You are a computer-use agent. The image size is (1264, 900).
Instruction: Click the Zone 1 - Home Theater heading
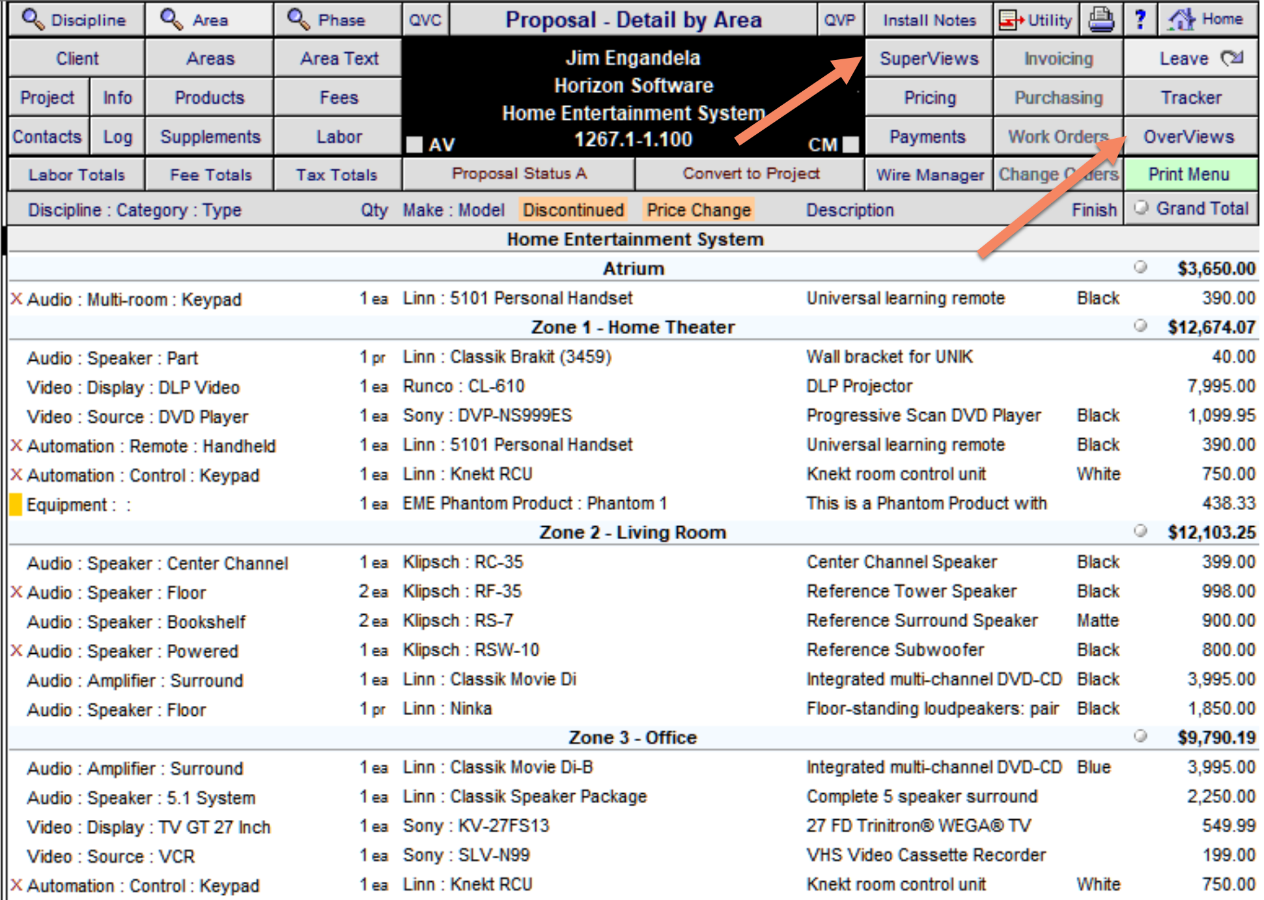pos(633,327)
